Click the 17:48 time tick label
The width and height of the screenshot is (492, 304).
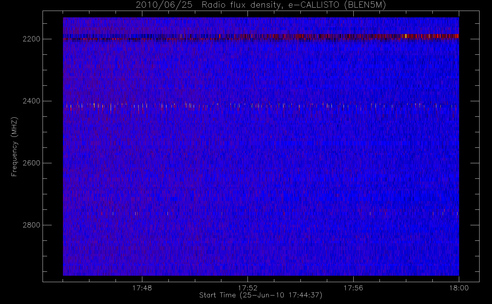(142, 288)
